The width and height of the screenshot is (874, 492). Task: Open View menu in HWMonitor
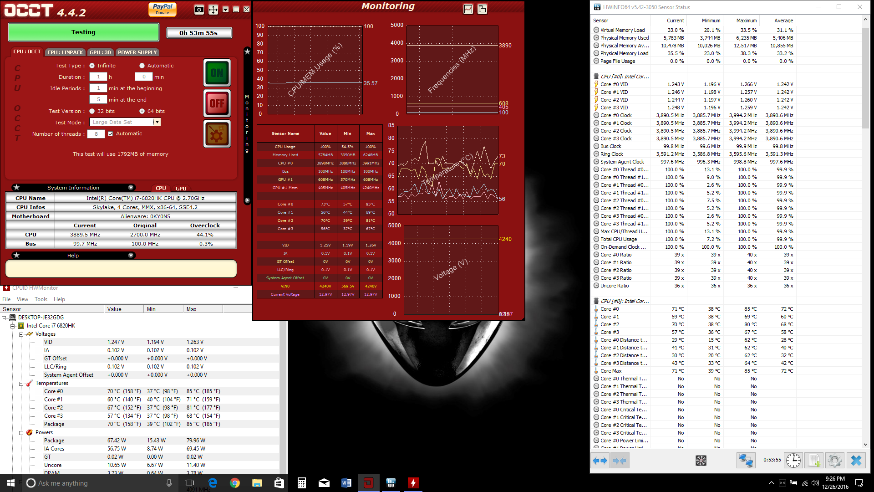click(x=22, y=299)
